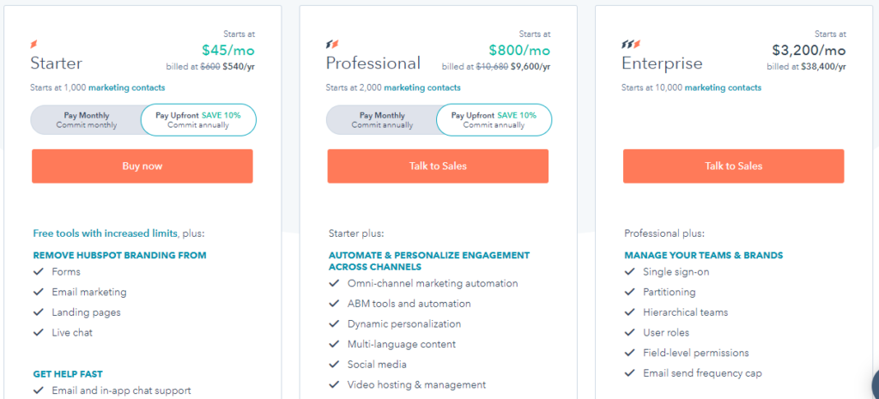Click the Professional plan double sprocket icon
This screenshot has width=879, height=399.
(x=332, y=45)
